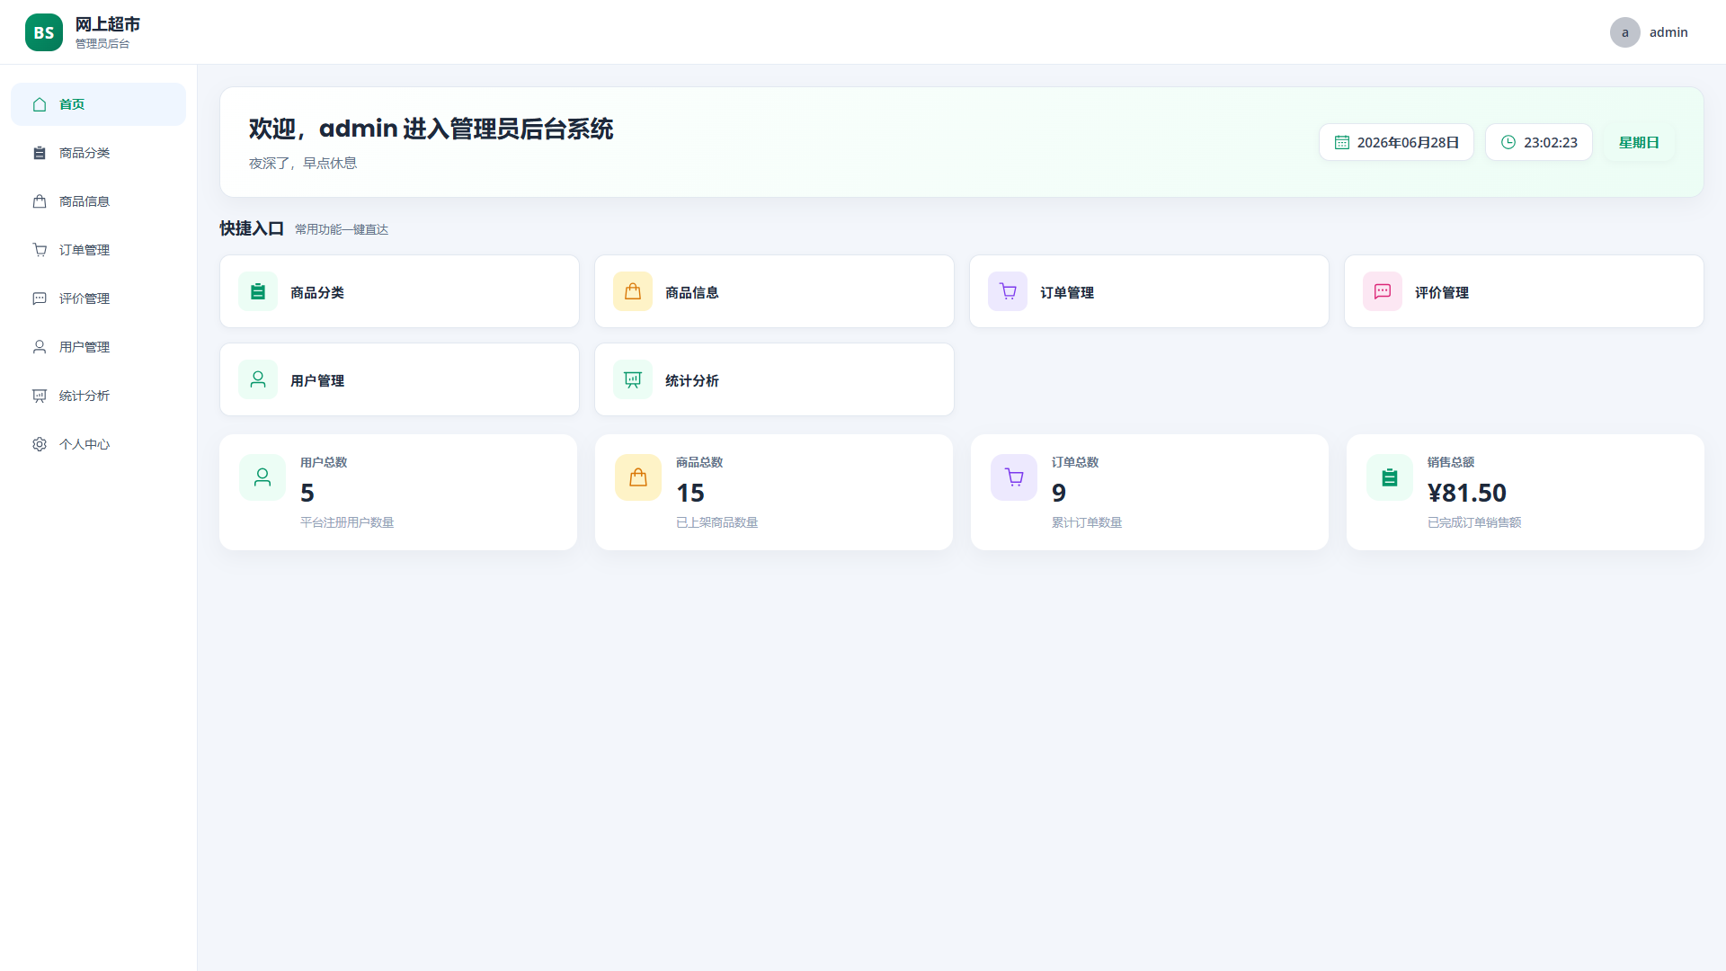Click the chat bubble icon beside sidebar 评价管理
The width and height of the screenshot is (1726, 971).
coord(40,298)
